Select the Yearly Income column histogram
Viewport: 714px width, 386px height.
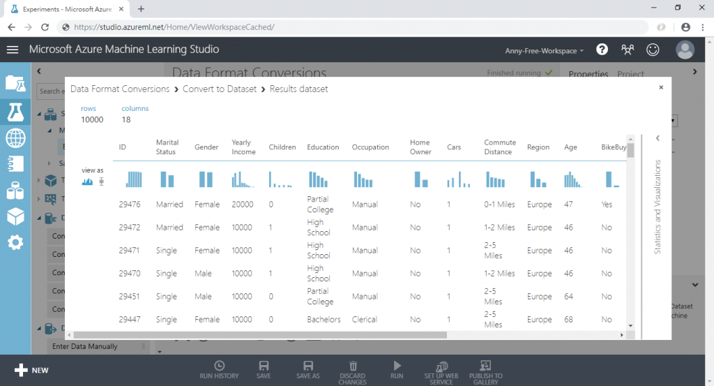pyautogui.click(x=243, y=179)
